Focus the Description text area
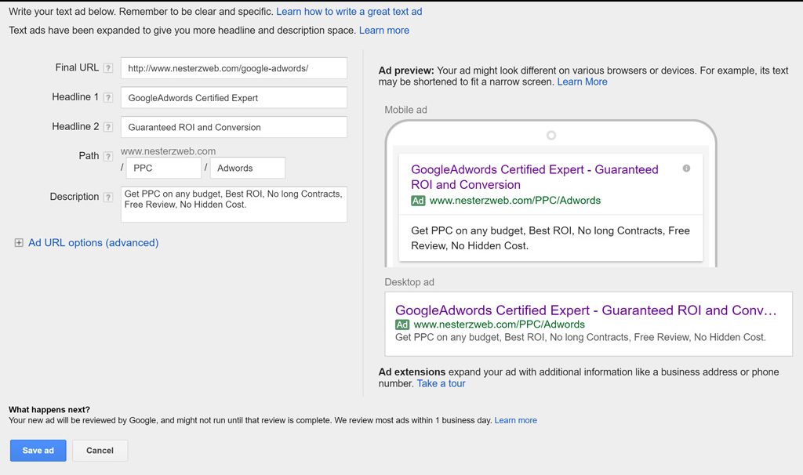The height and width of the screenshot is (475, 803). click(234, 205)
